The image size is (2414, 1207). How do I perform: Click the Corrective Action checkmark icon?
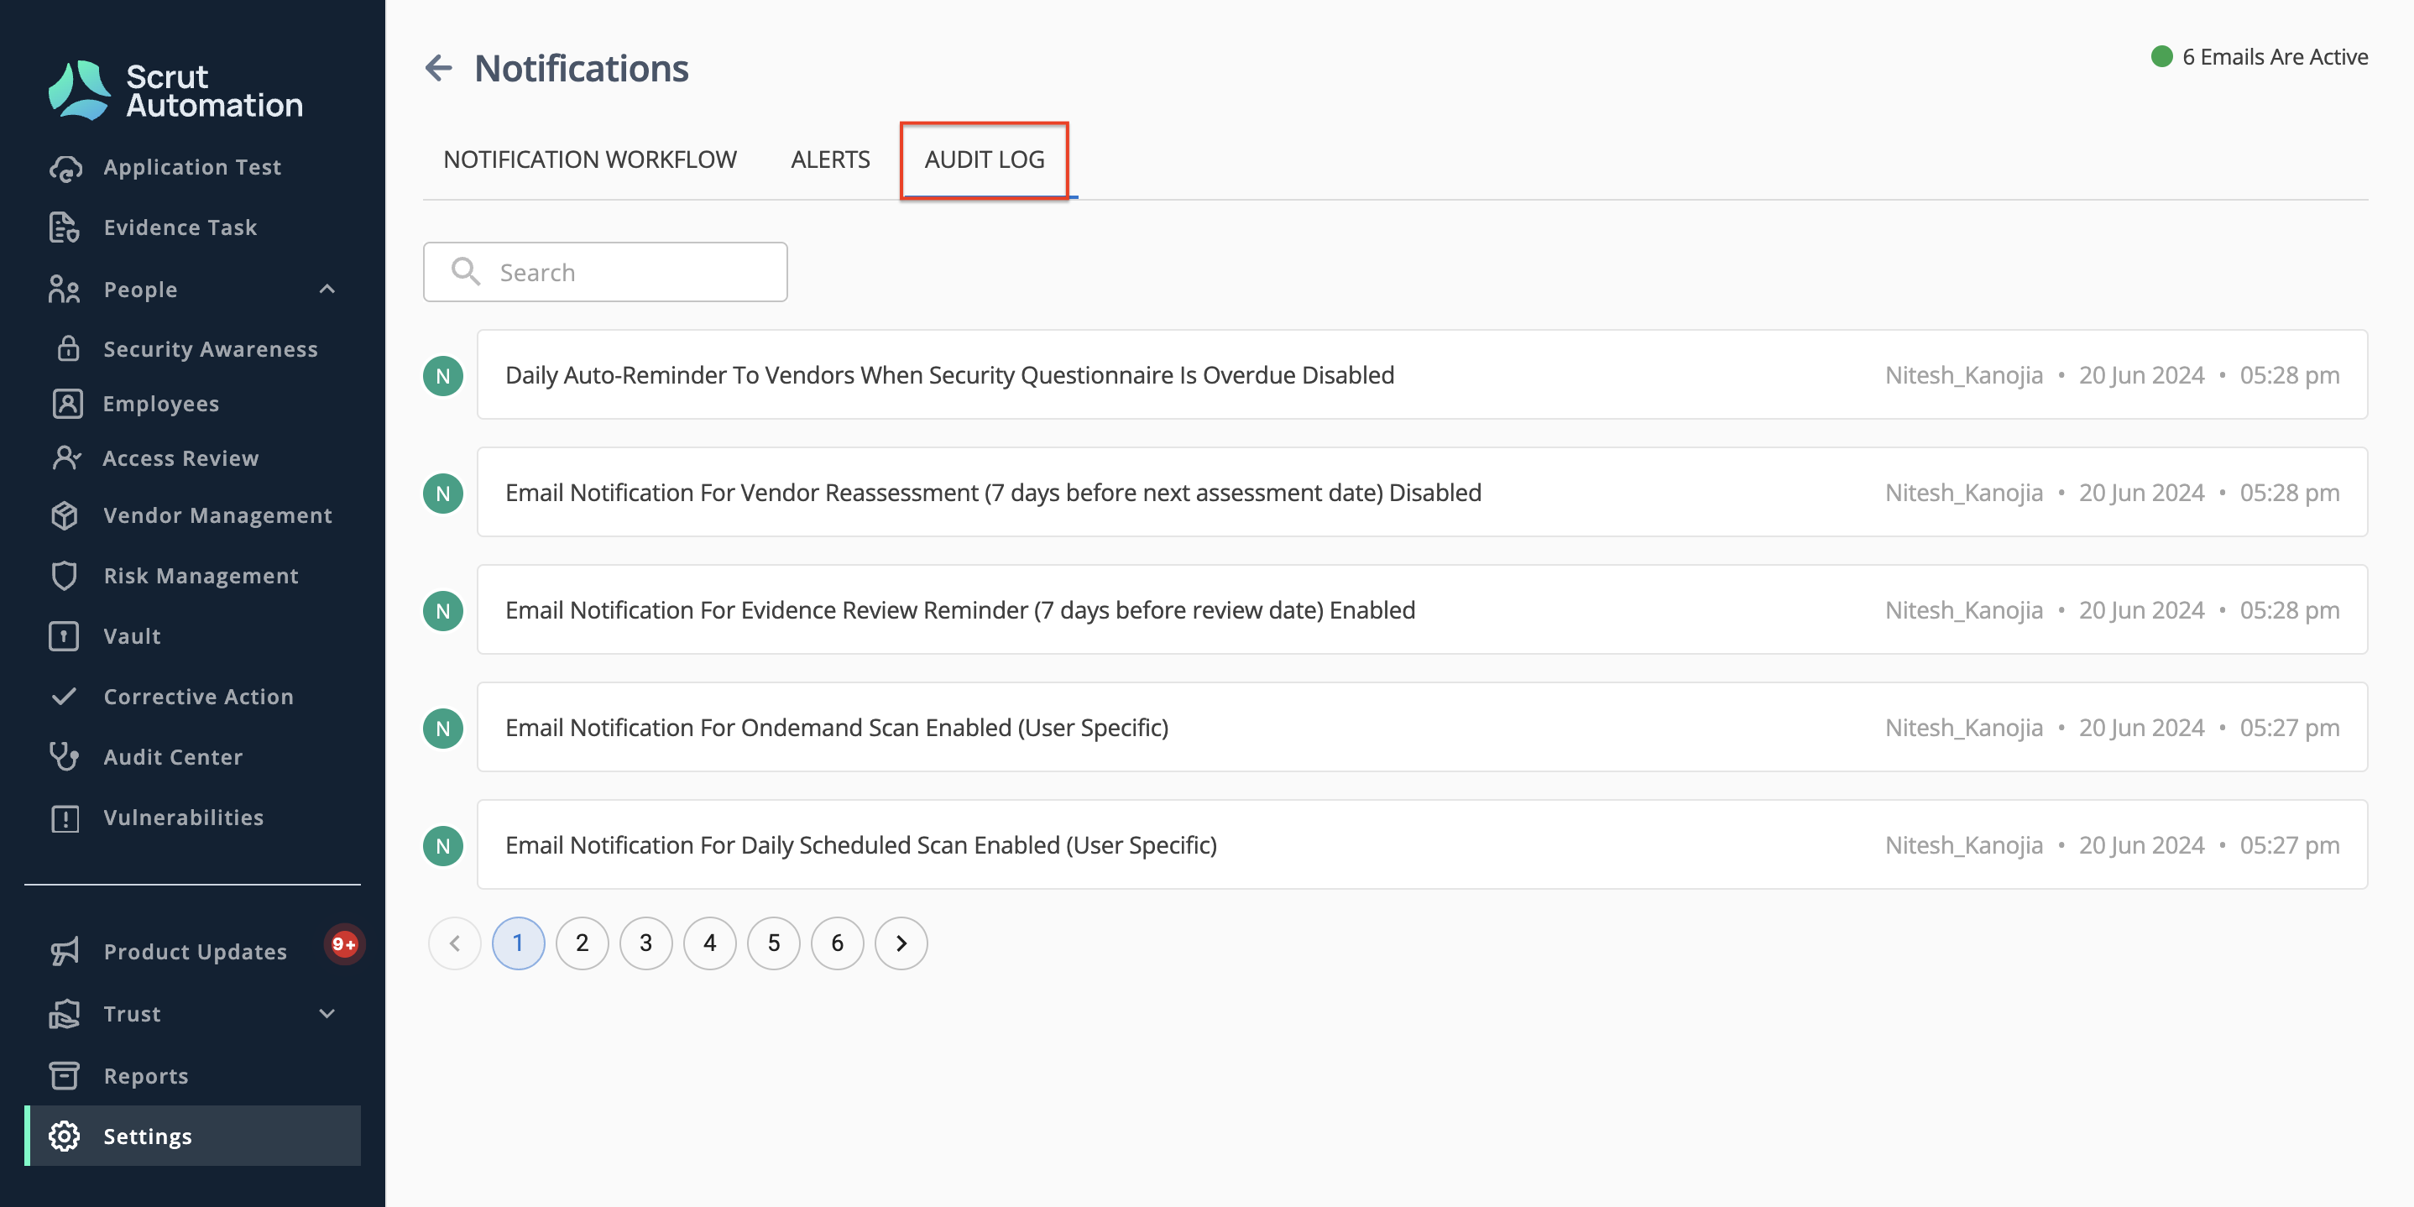point(65,697)
